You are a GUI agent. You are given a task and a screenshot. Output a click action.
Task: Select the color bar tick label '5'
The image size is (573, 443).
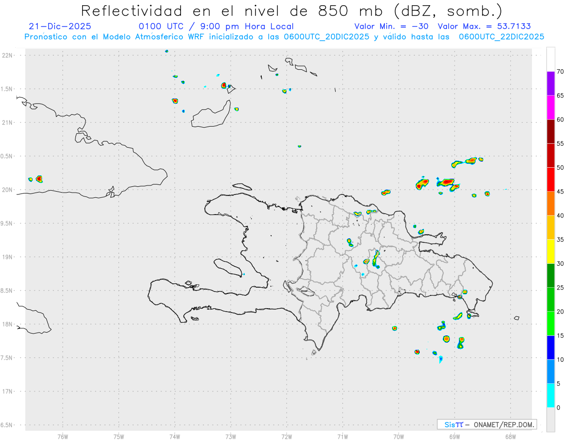559,384
